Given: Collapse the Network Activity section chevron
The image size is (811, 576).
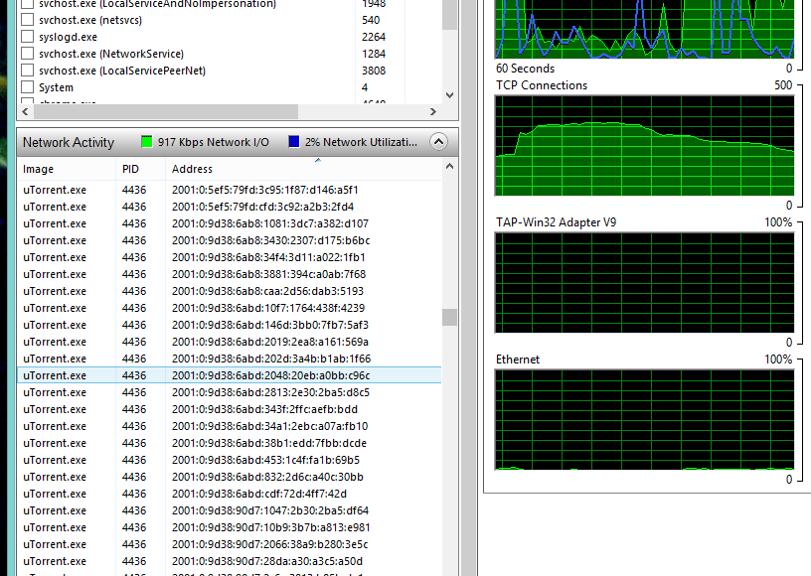Looking at the screenshot, I should 437,142.
